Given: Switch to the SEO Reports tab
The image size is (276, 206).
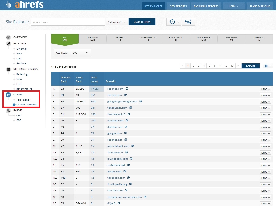Looking at the screenshot, I should click(x=178, y=6).
